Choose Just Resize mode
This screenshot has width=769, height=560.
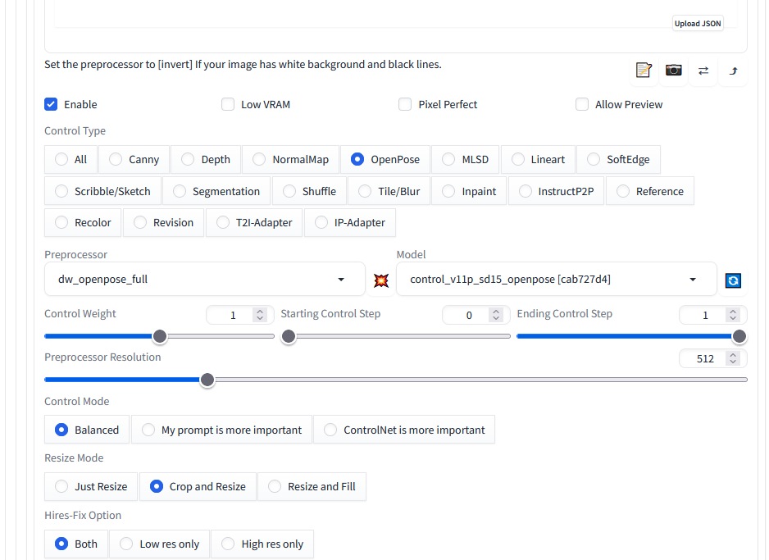(91, 486)
